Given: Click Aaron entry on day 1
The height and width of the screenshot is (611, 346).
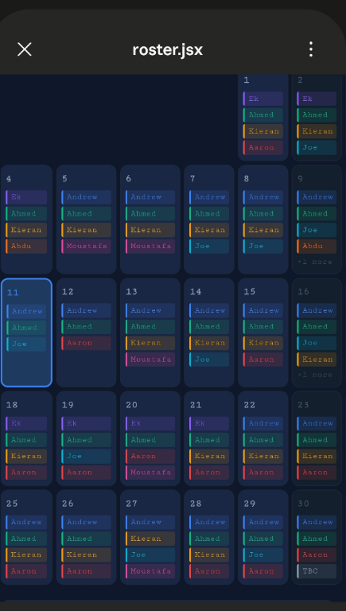Looking at the screenshot, I should coord(263,148).
